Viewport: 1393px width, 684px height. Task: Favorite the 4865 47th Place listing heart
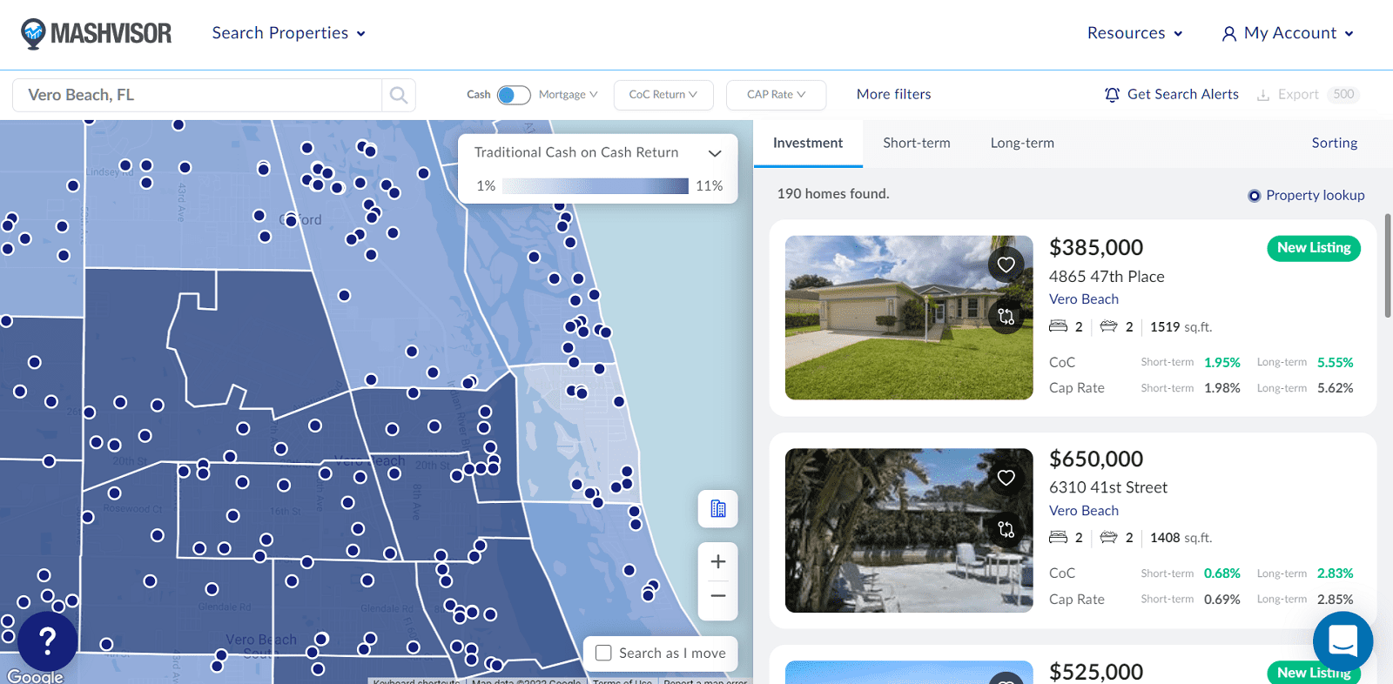click(x=1006, y=265)
